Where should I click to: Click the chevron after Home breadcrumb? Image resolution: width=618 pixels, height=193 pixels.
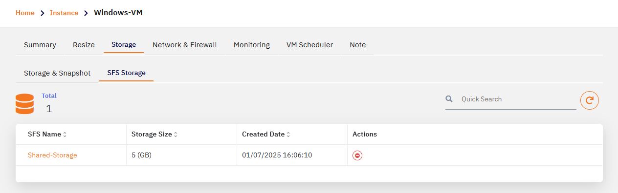tap(42, 13)
